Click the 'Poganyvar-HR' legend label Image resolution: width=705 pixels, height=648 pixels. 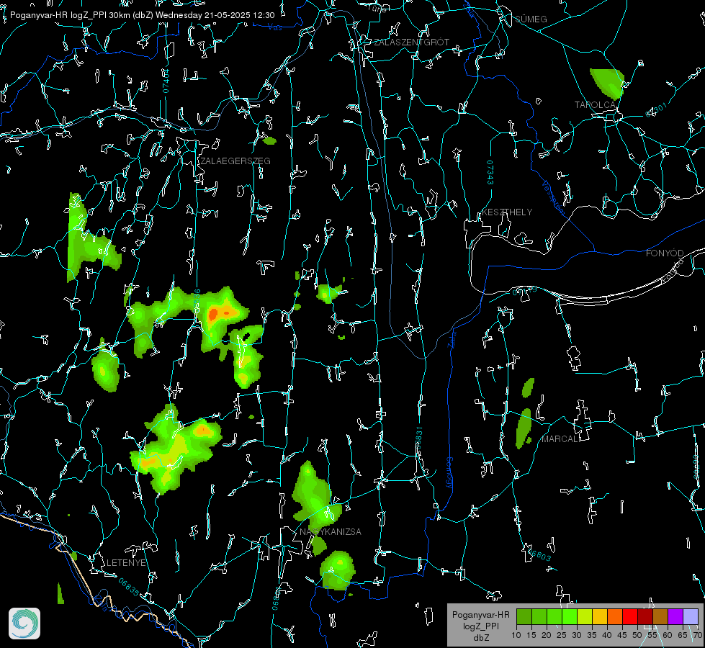480,614
